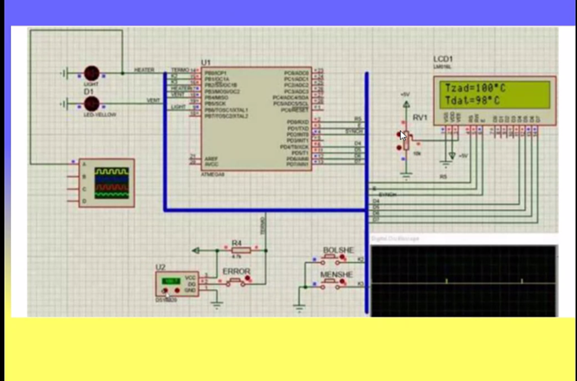The image size is (577, 381).
Task: Click the LCD1 display screen
Action: [x=494, y=95]
